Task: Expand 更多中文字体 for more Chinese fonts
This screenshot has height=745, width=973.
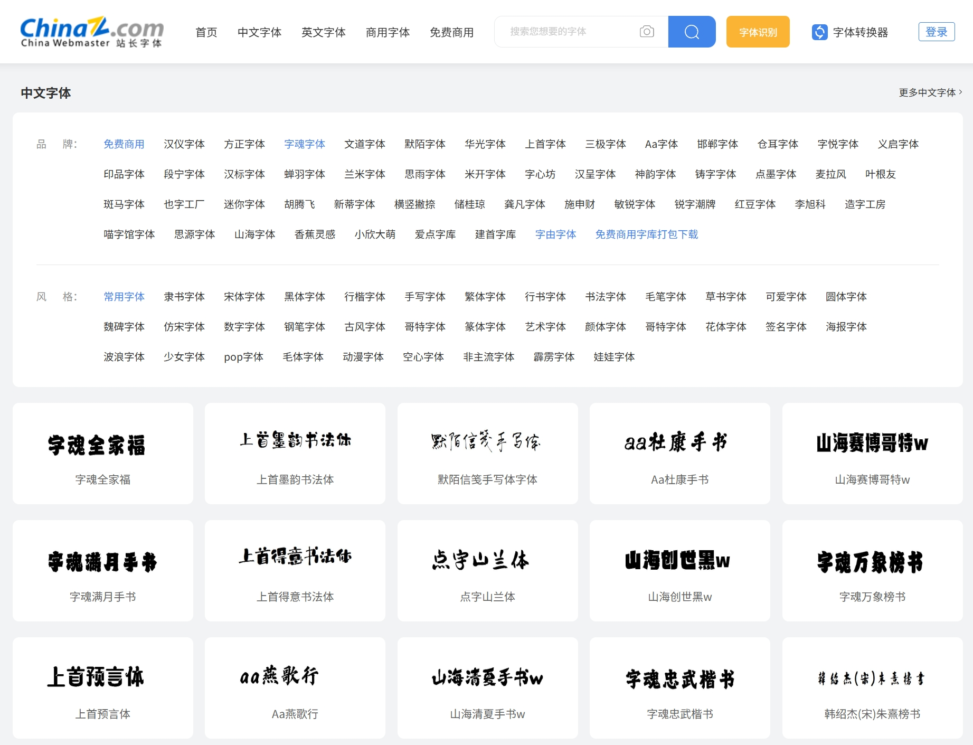Action: [928, 92]
